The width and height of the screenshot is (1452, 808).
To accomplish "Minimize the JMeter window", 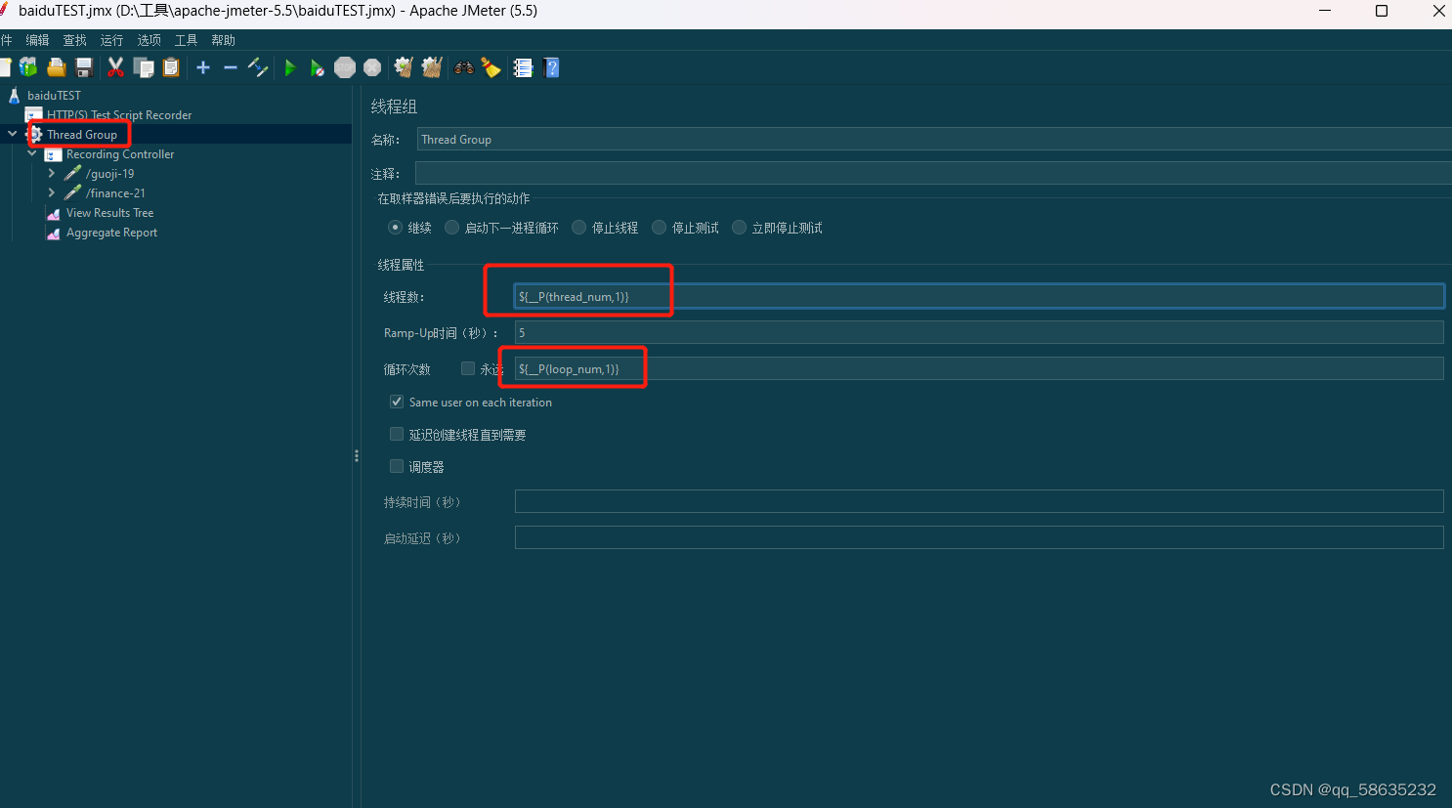I will tap(1325, 11).
